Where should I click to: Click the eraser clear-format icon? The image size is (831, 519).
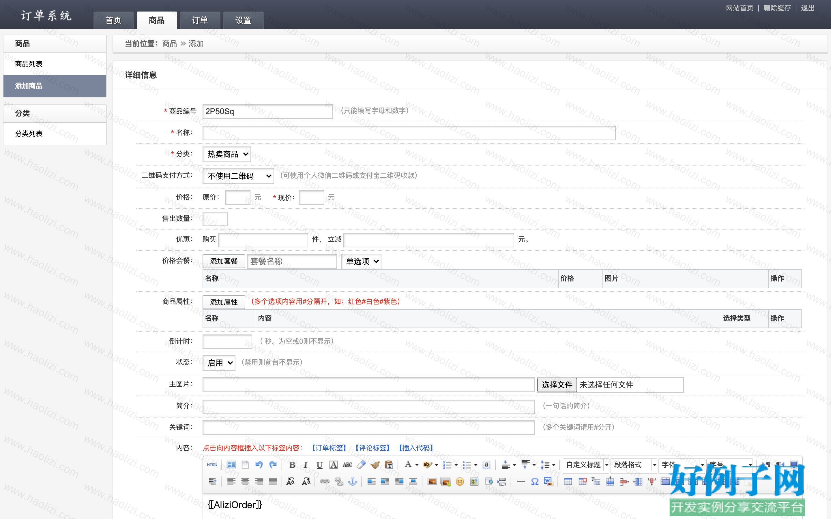click(x=361, y=465)
